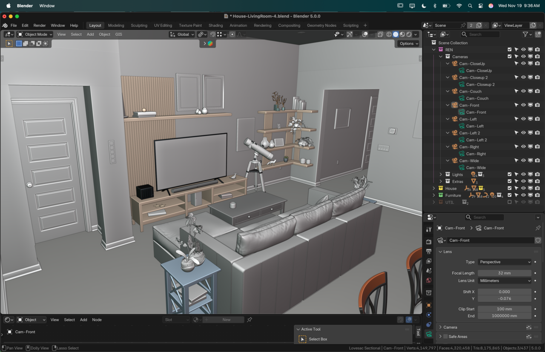The height and width of the screenshot is (352, 545).
Task: Hide the Cam-Couch camera in viewport
Action: click(523, 92)
